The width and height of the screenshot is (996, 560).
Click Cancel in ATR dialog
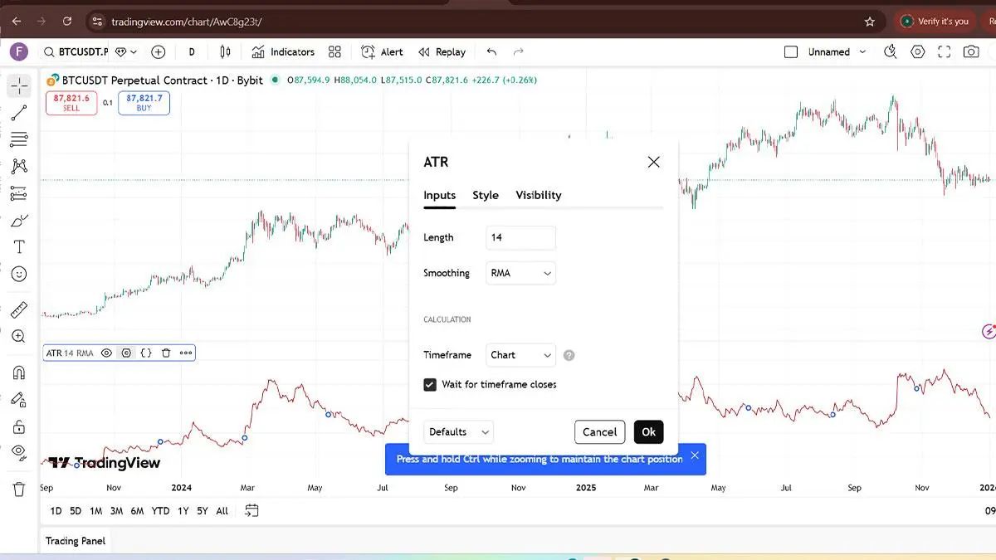point(599,431)
